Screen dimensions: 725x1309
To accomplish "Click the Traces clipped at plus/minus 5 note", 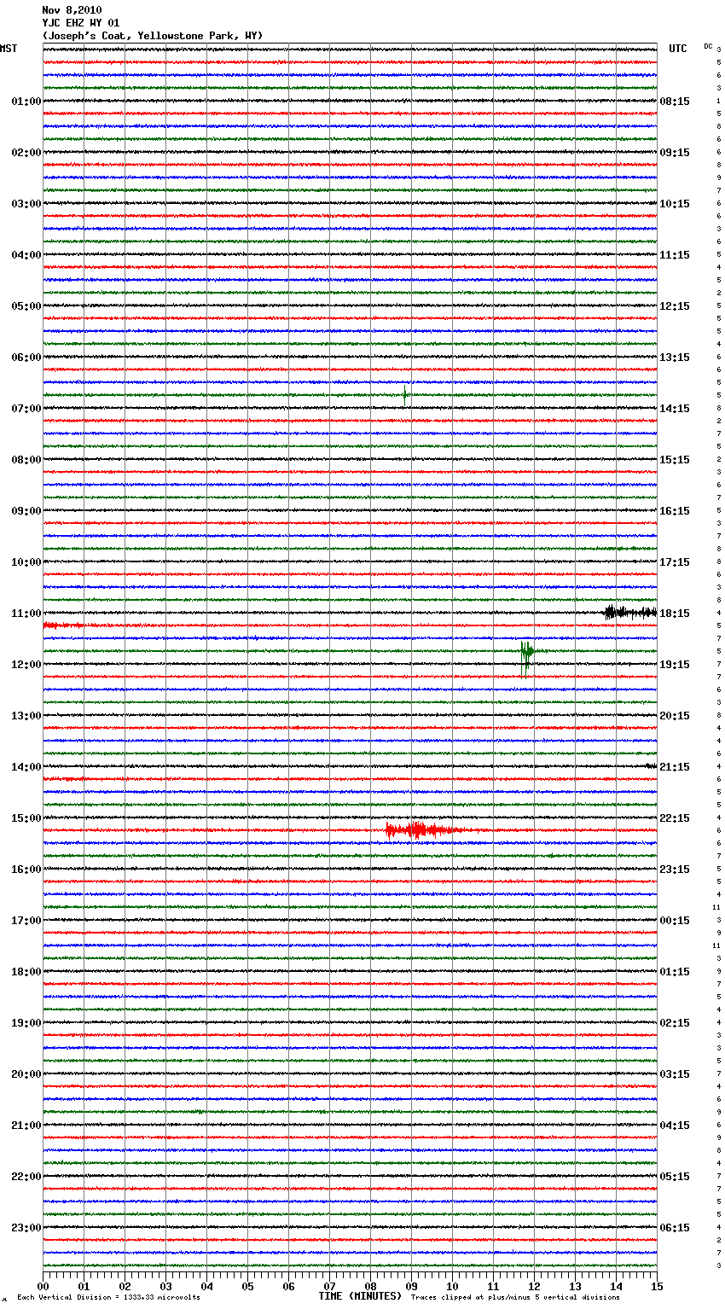I will 515,1297.
